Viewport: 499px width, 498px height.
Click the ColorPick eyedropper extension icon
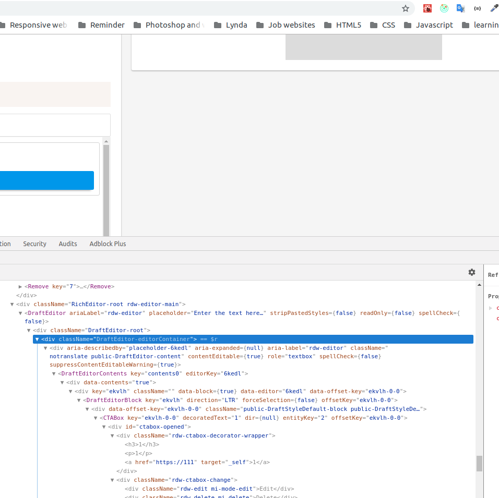(x=494, y=8)
